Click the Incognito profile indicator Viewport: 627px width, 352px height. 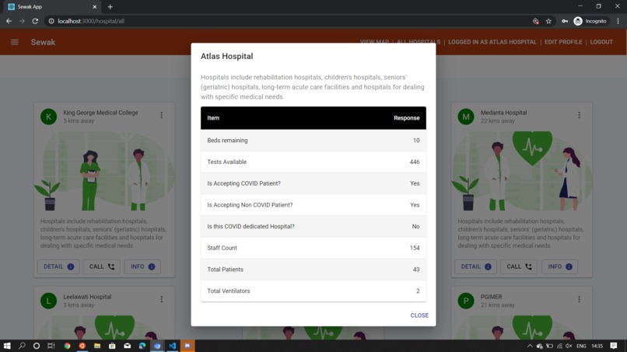tap(590, 21)
